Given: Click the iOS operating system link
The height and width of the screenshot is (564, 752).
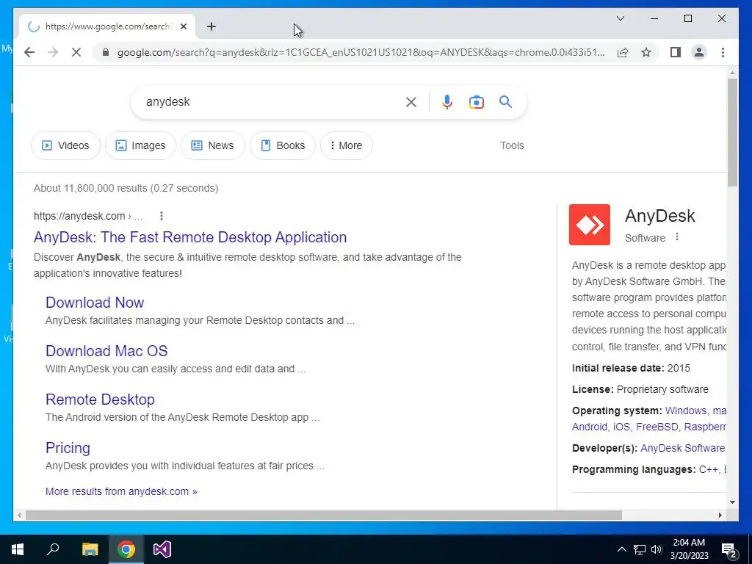Looking at the screenshot, I should tap(621, 427).
